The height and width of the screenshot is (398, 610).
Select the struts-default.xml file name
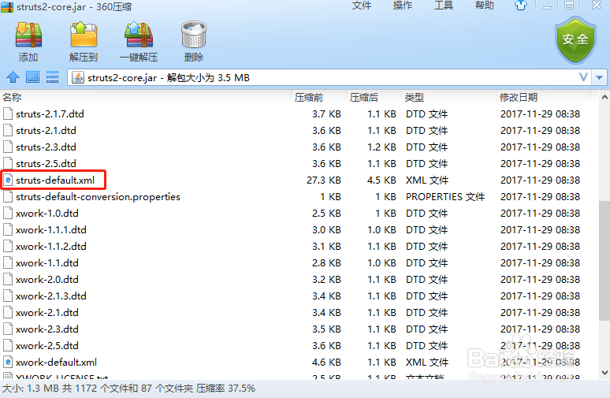(55, 180)
